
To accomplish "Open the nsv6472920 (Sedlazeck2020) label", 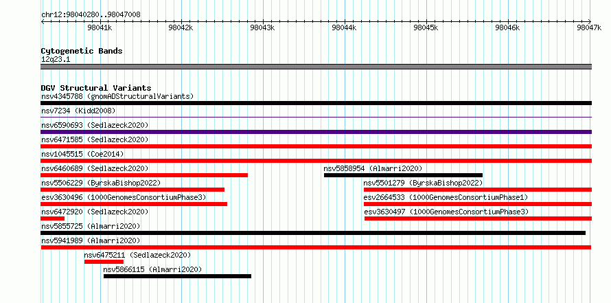I will coord(95,212).
